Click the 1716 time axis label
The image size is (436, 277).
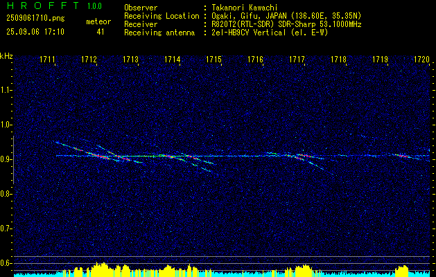click(x=255, y=60)
